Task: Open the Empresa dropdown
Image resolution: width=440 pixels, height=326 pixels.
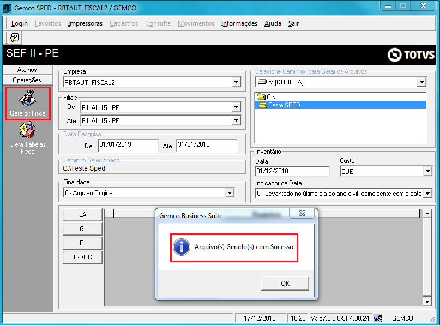Action: [236, 82]
